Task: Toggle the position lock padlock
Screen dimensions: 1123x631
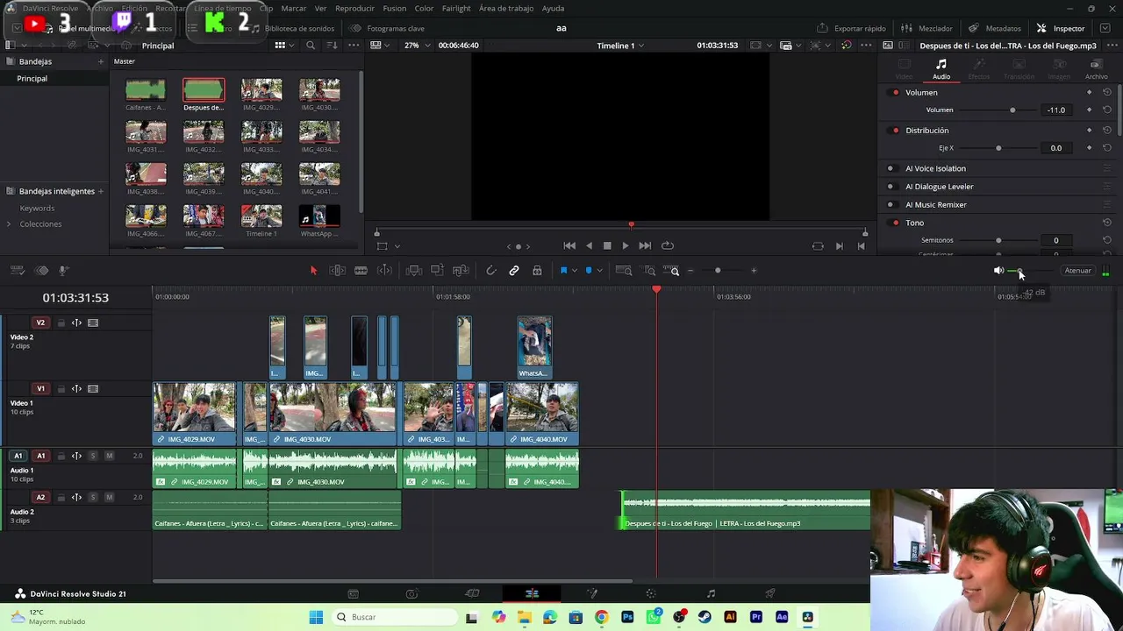Action: [x=537, y=271]
